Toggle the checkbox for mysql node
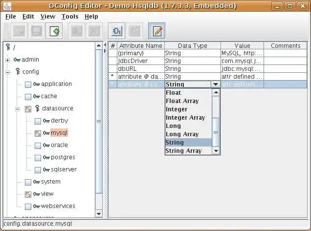 38,133
